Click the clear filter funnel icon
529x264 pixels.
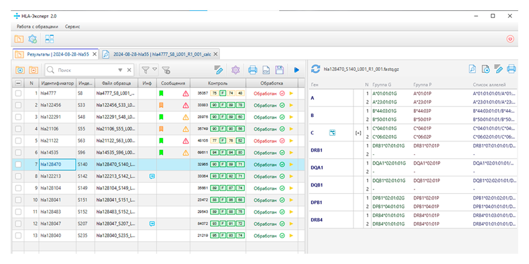[166, 70]
